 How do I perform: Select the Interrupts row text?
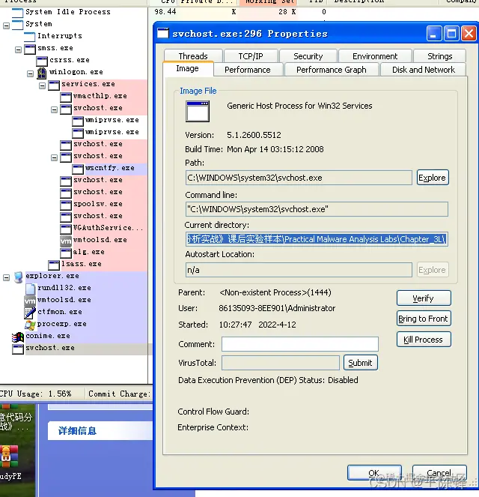60,36
